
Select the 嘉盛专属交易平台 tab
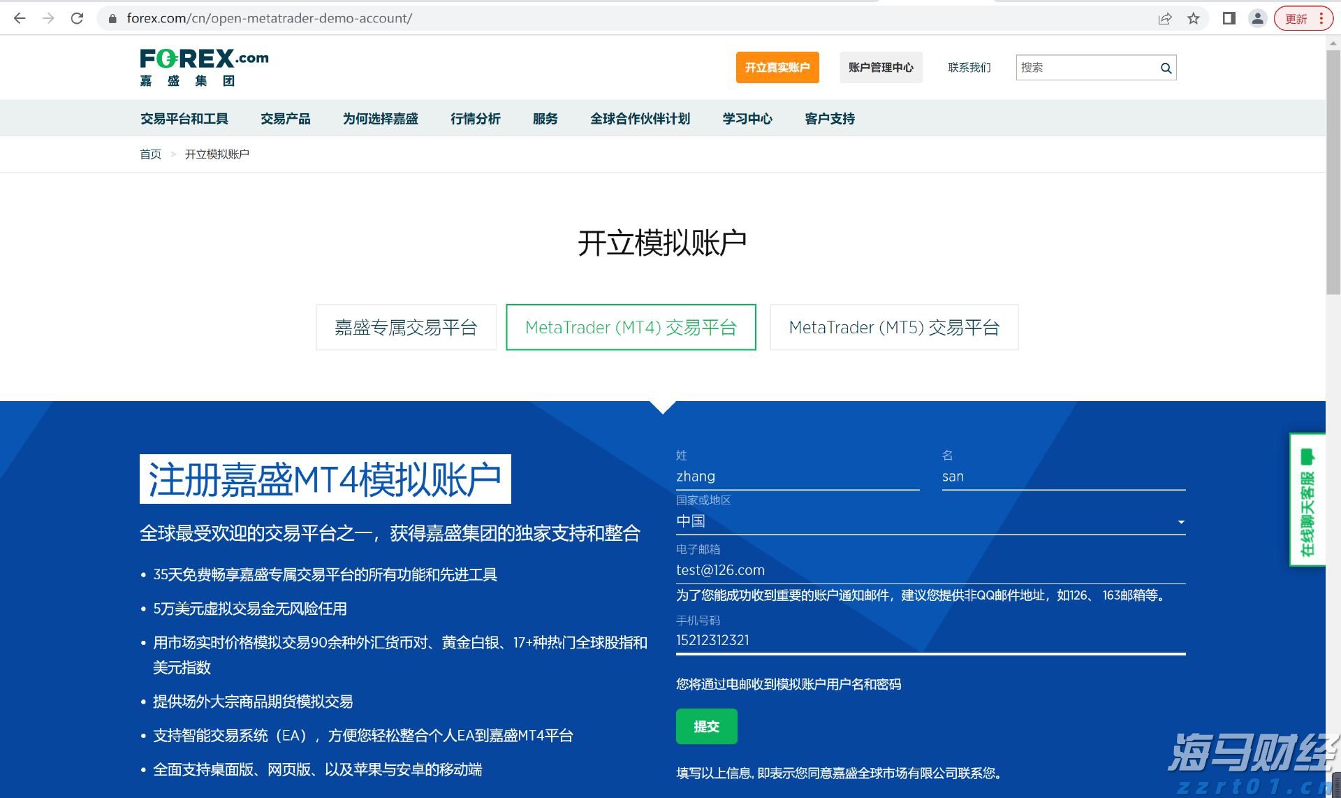406,326
